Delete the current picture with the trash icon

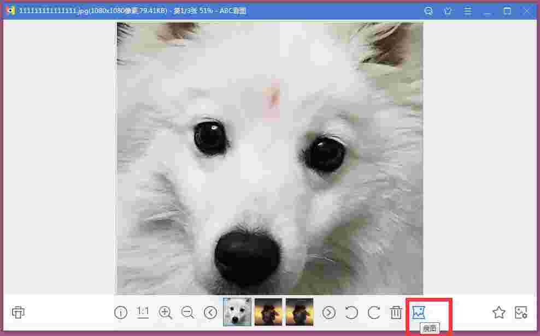click(396, 312)
